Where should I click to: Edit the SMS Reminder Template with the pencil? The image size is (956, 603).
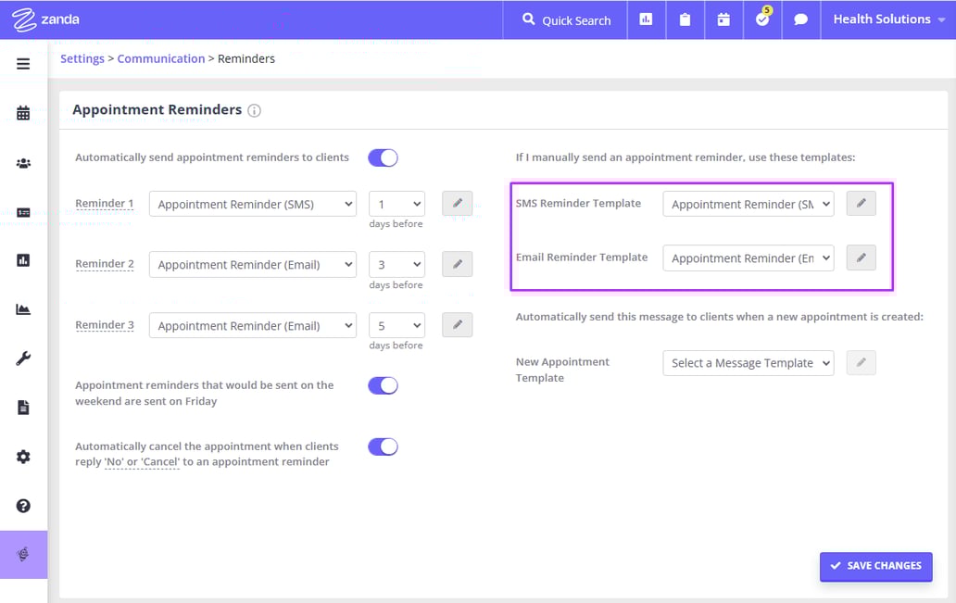tap(860, 203)
